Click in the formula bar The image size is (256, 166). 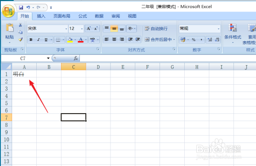[168, 58]
